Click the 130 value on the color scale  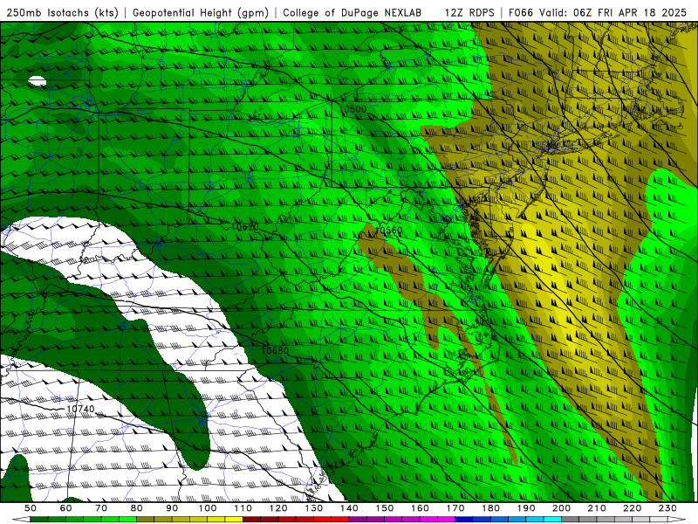pyautogui.click(x=314, y=508)
